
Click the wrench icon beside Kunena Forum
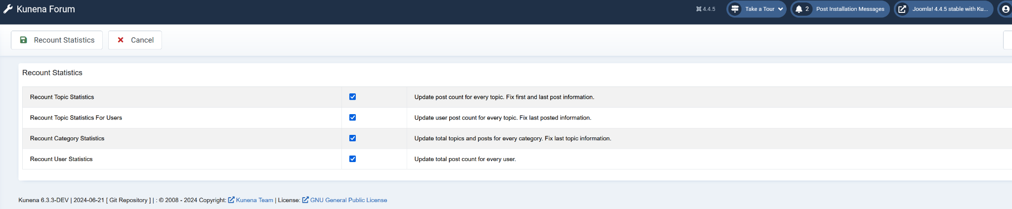(8, 9)
